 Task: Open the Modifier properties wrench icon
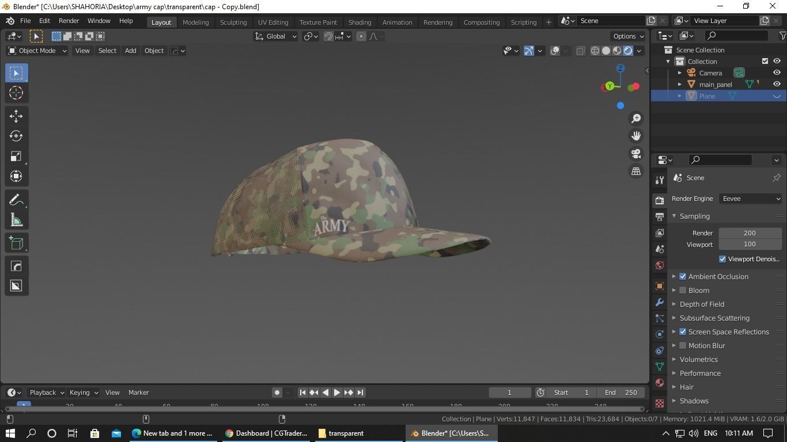pyautogui.click(x=660, y=302)
